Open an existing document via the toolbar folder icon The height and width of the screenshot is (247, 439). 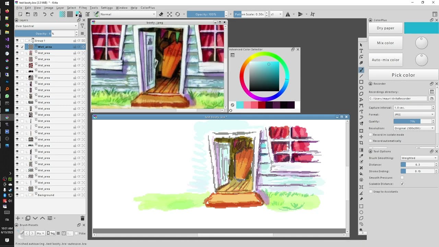tap(28, 14)
